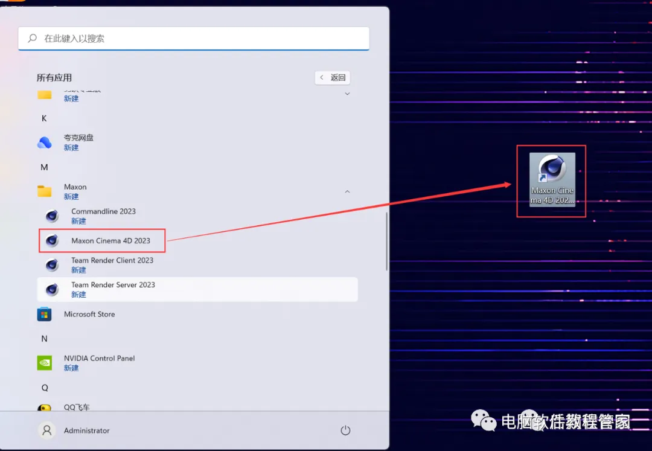Click the Team Render Client 2023 icon
Viewport: 652px width, 451px height.
pos(52,265)
